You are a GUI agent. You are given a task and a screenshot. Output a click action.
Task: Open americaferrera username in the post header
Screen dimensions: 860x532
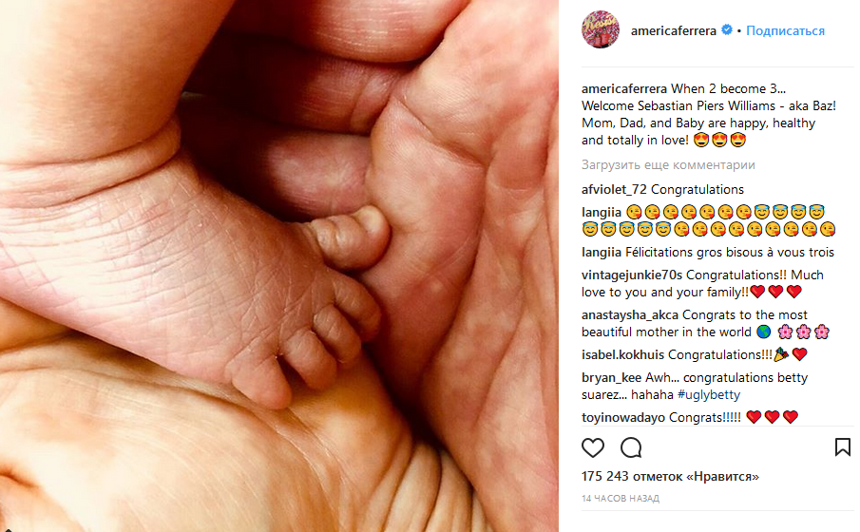[x=674, y=30]
